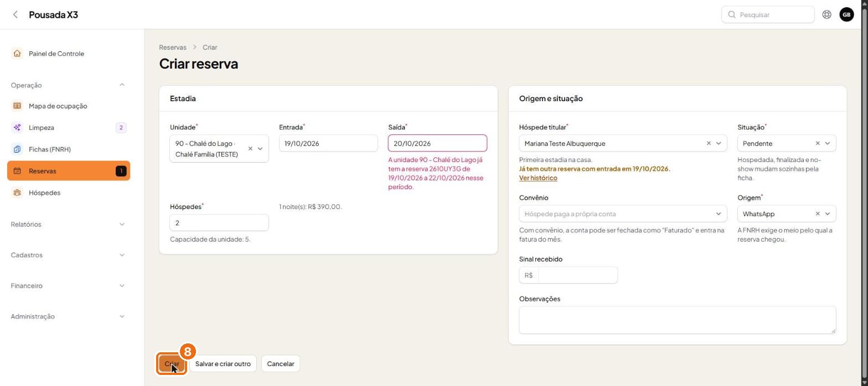The image size is (868, 386).
Task: Open Limpeza sparkle icon in sidebar
Action: [x=17, y=128]
